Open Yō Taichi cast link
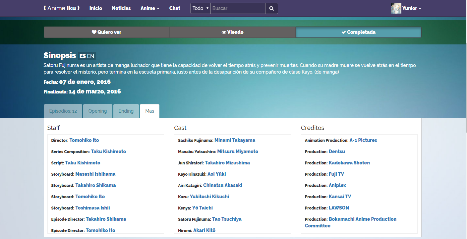Viewport: 467px width, 239px height. coord(203,208)
